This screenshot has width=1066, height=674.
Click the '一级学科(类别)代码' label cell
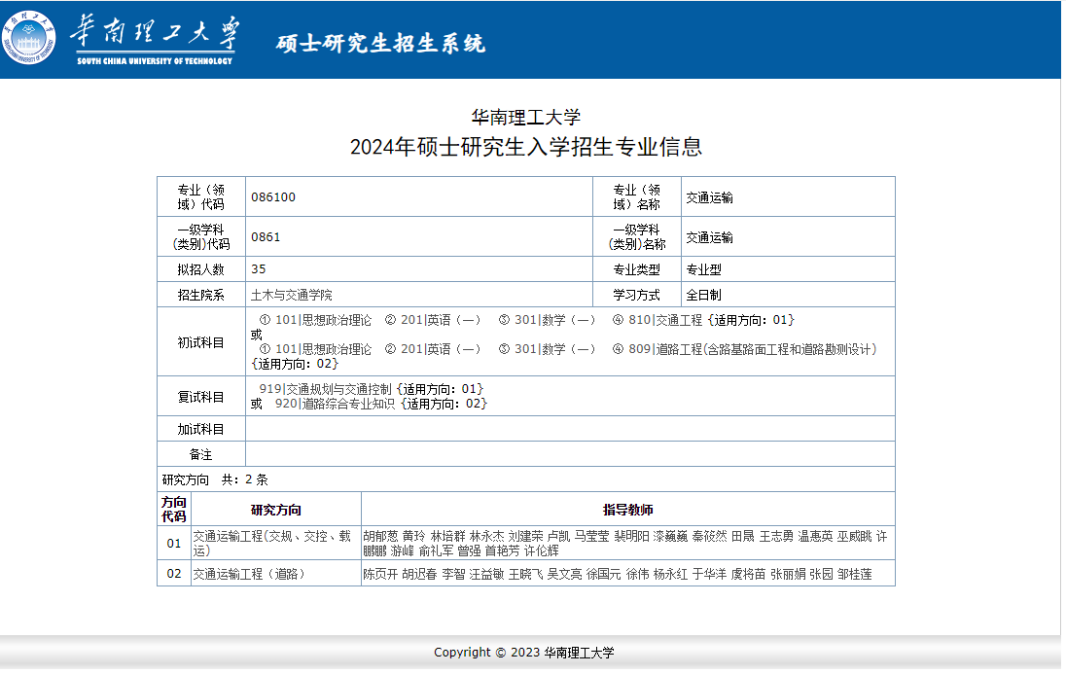201,236
